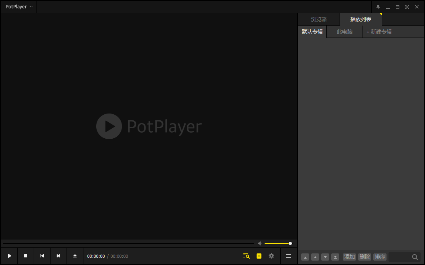Open PotPlayer settings via the gear icon
The width and height of the screenshot is (425, 265).
click(271, 256)
